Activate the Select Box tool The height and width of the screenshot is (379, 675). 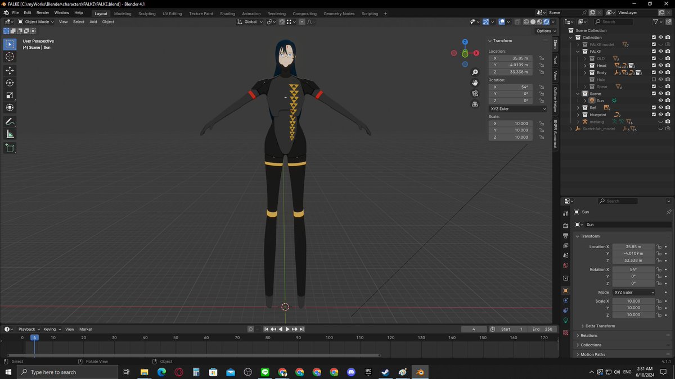point(10,44)
